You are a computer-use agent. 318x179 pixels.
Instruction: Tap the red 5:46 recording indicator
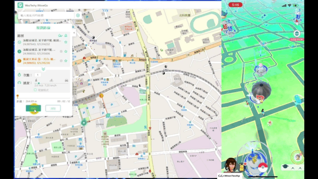click(235, 5)
